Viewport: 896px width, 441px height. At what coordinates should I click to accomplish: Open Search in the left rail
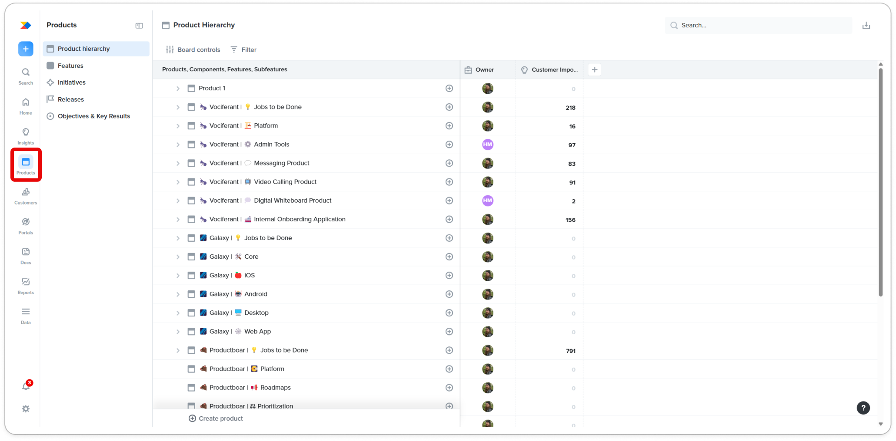tap(26, 76)
